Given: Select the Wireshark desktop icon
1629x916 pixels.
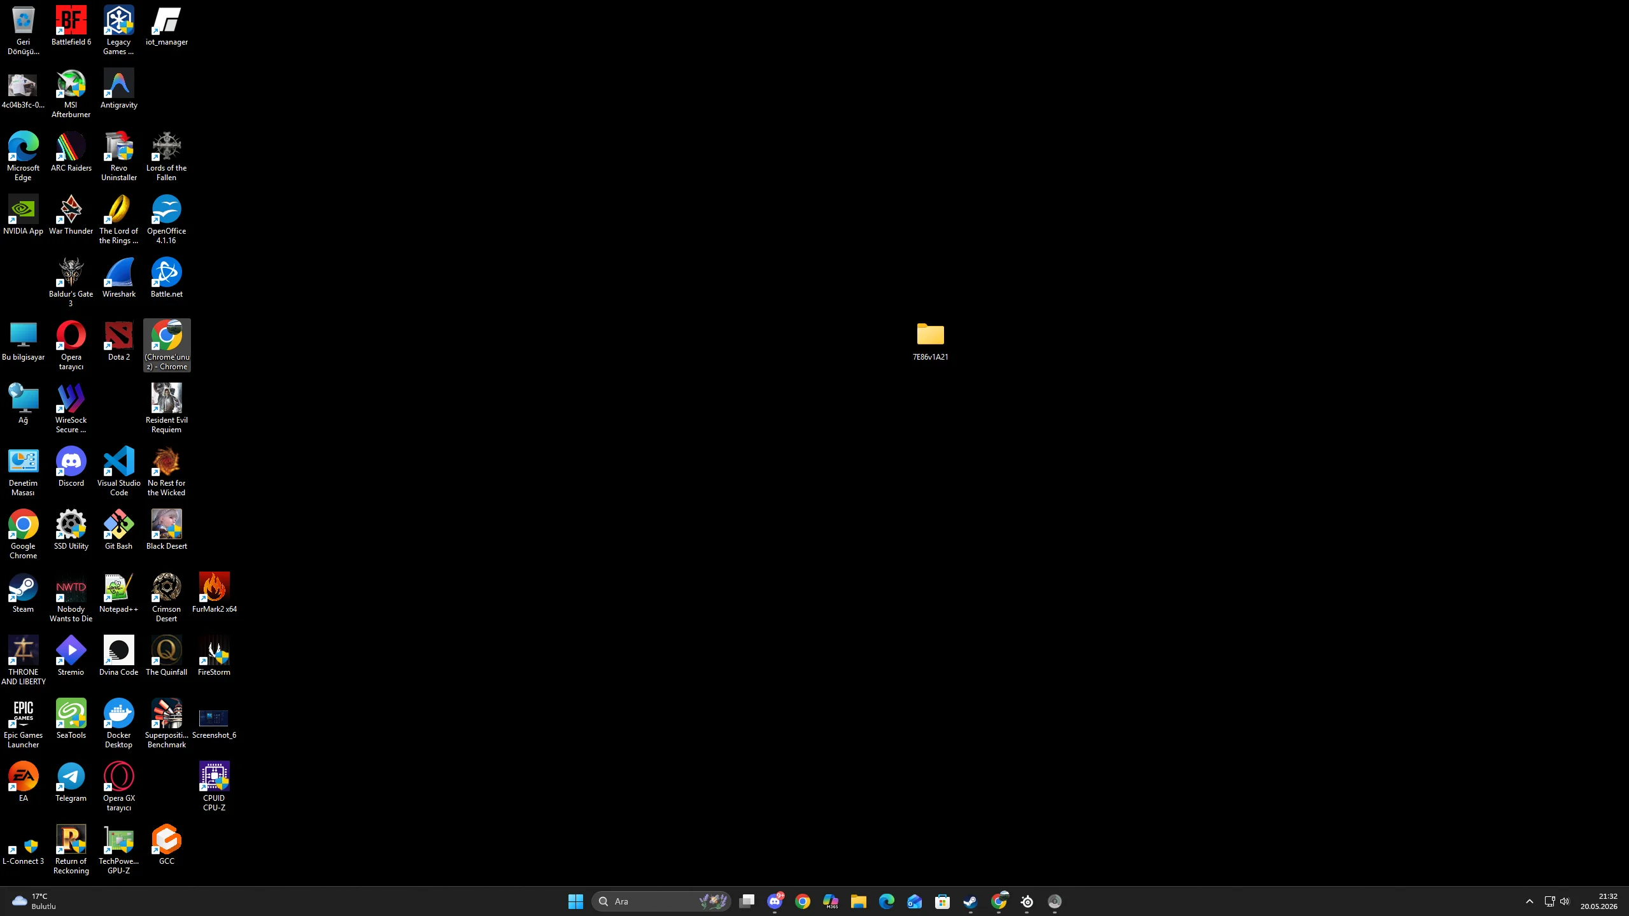Looking at the screenshot, I should click(118, 278).
